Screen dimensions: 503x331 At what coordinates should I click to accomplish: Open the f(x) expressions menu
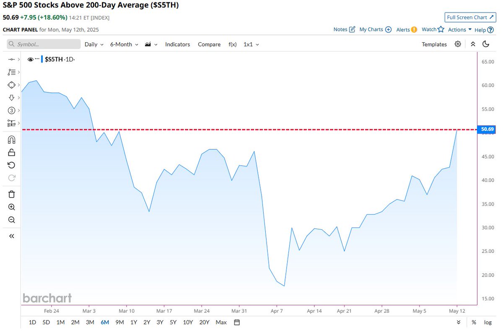pos(233,44)
